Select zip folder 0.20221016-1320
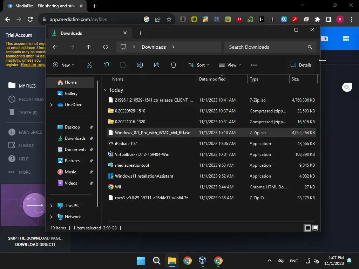This screenshot has width=359, height=269. [211, 122]
